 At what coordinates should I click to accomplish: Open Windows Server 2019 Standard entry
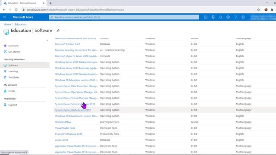[x=76, y=74]
